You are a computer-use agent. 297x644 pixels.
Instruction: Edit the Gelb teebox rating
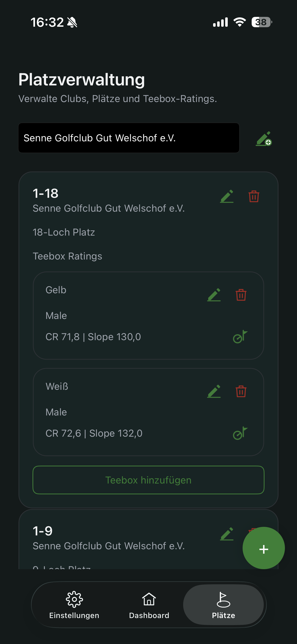click(214, 295)
